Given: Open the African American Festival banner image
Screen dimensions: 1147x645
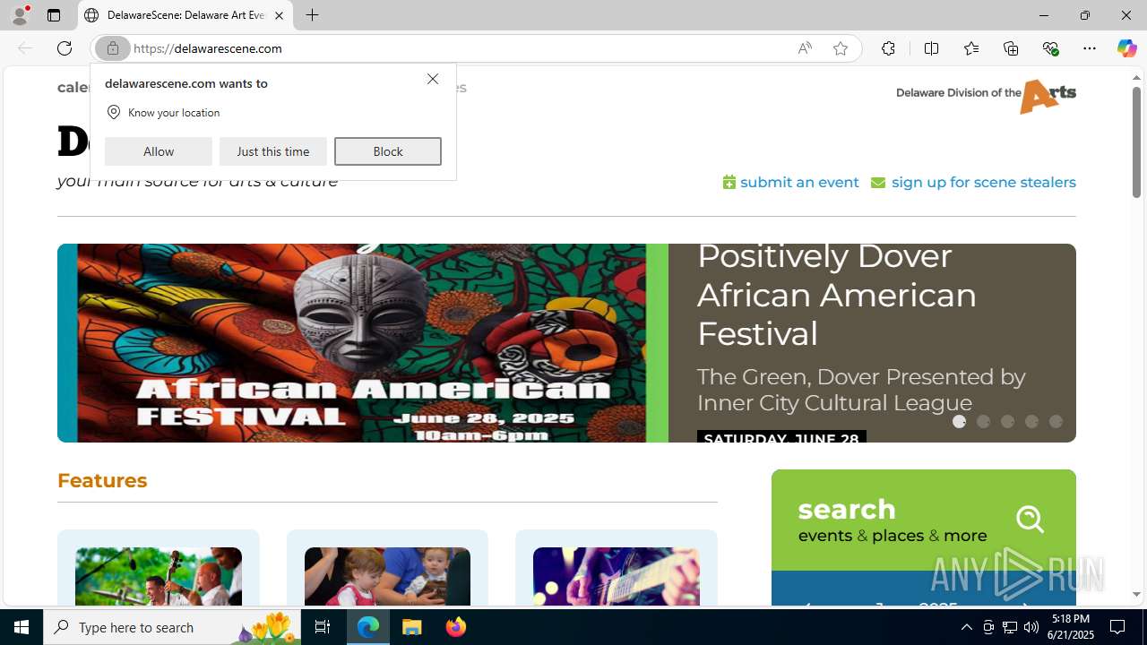Looking at the screenshot, I should click(x=363, y=343).
